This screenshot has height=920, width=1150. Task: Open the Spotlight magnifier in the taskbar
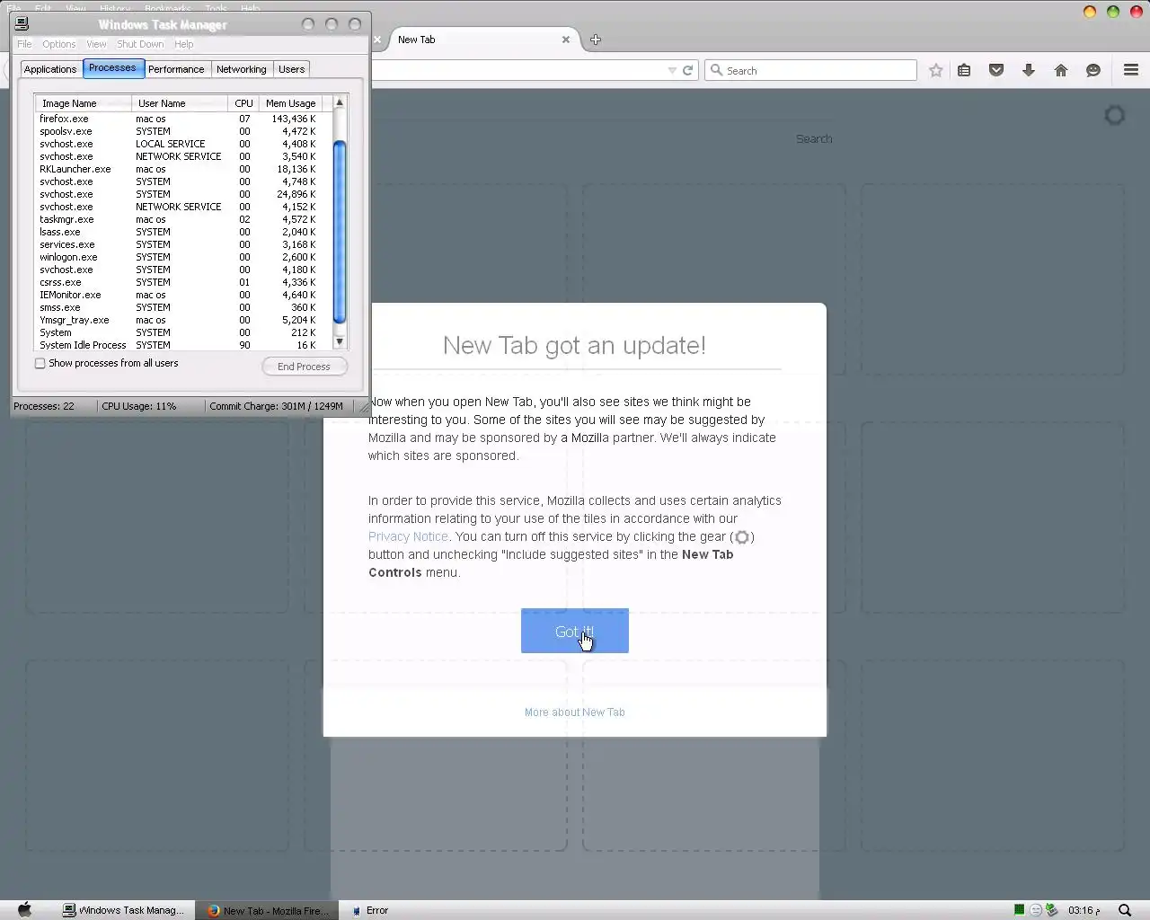pyautogui.click(x=1125, y=910)
